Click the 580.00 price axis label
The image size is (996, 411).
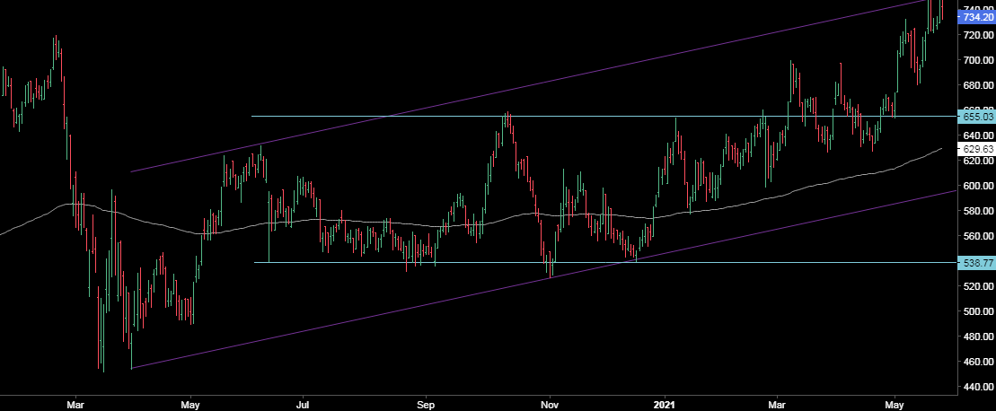point(978,211)
